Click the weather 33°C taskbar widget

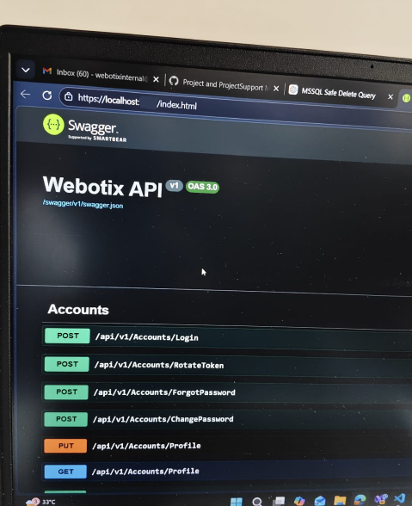[41, 502]
